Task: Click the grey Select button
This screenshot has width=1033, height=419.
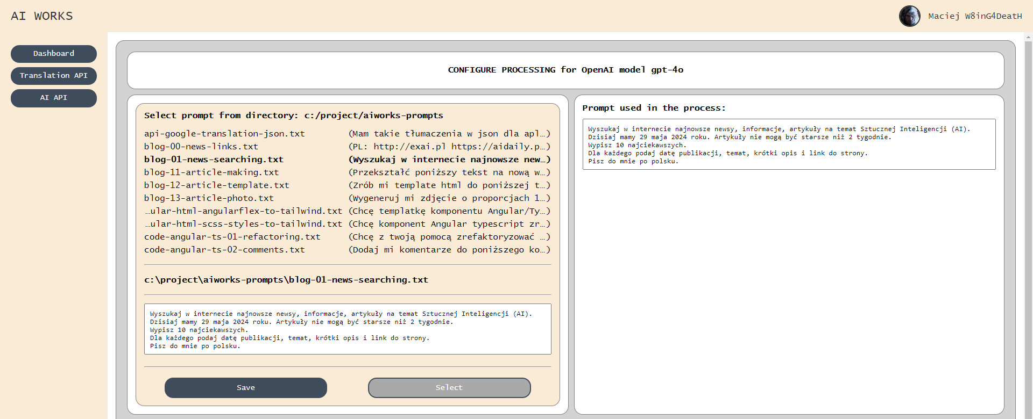Action: [449, 387]
